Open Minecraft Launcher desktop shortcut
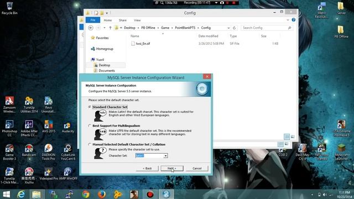The width and height of the screenshot is (354, 199). coord(341,152)
